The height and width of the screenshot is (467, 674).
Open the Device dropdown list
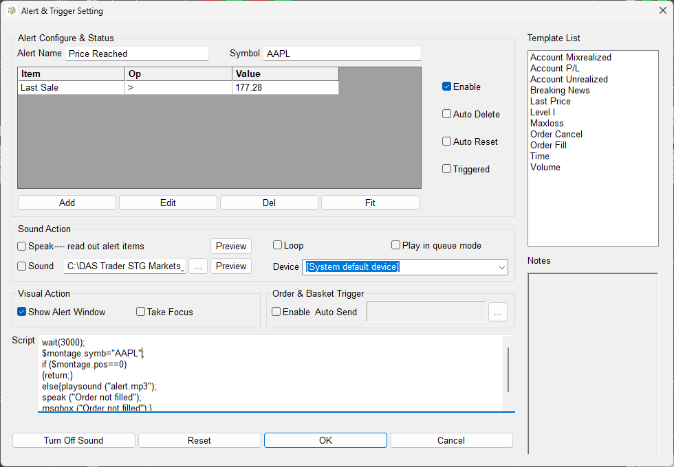tap(501, 267)
